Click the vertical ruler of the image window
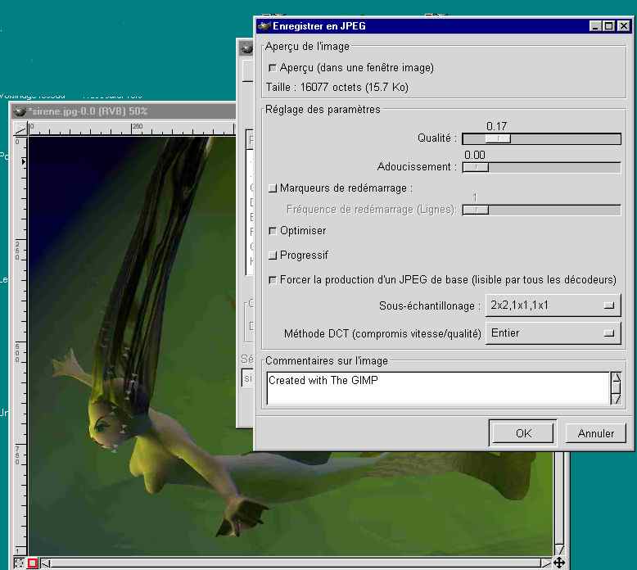Viewport: 637px width, 570px height. [x=20, y=346]
